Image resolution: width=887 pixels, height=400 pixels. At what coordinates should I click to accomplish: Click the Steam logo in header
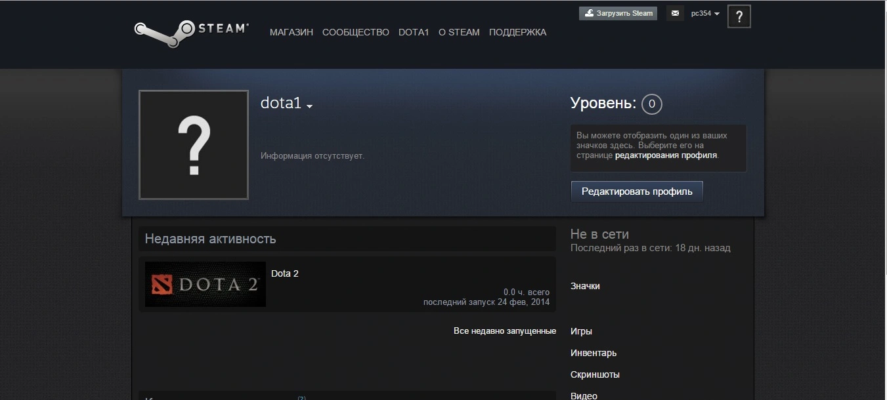pos(191,33)
